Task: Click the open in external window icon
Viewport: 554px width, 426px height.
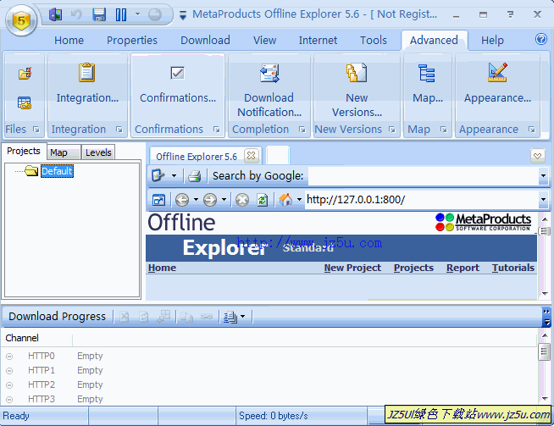Action: [158, 200]
